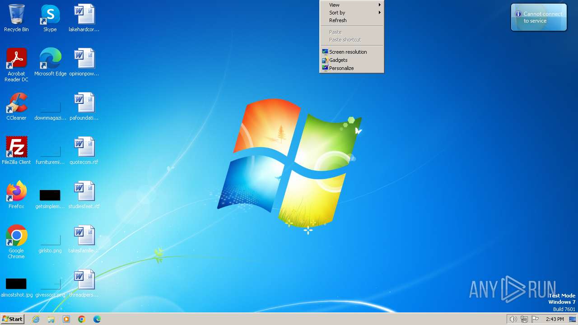578x325 pixels.
Task: Click the taskbar clock 2:43 PM
Action: pos(555,319)
